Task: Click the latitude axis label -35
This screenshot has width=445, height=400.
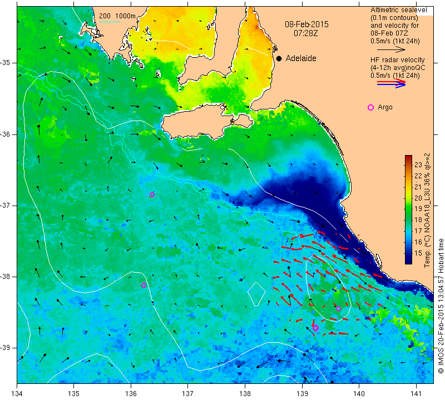Action: [x=6, y=63]
